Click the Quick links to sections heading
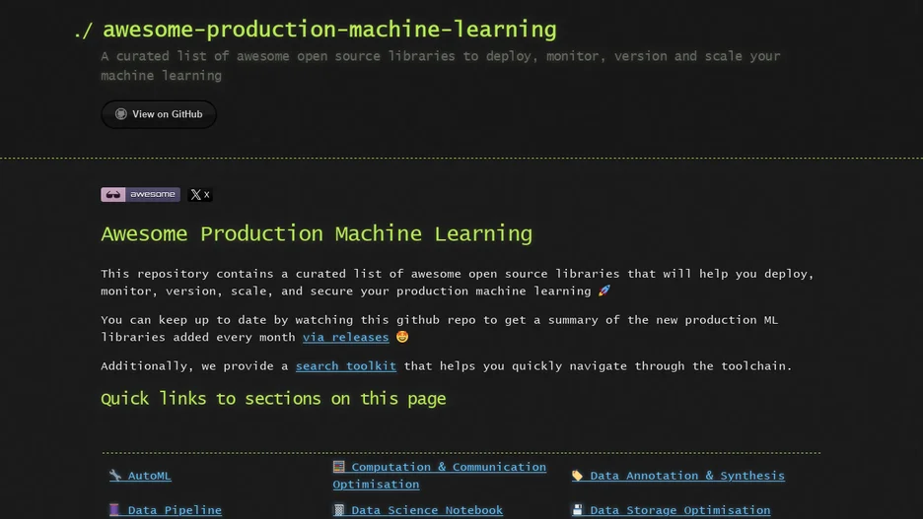Screen dimensions: 923x519 (x=273, y=399)
